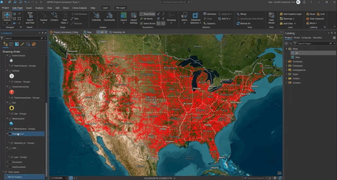Click the yellow Gas layer symbol
This screenshot has width=337, height=180.
tap(11, 107)
